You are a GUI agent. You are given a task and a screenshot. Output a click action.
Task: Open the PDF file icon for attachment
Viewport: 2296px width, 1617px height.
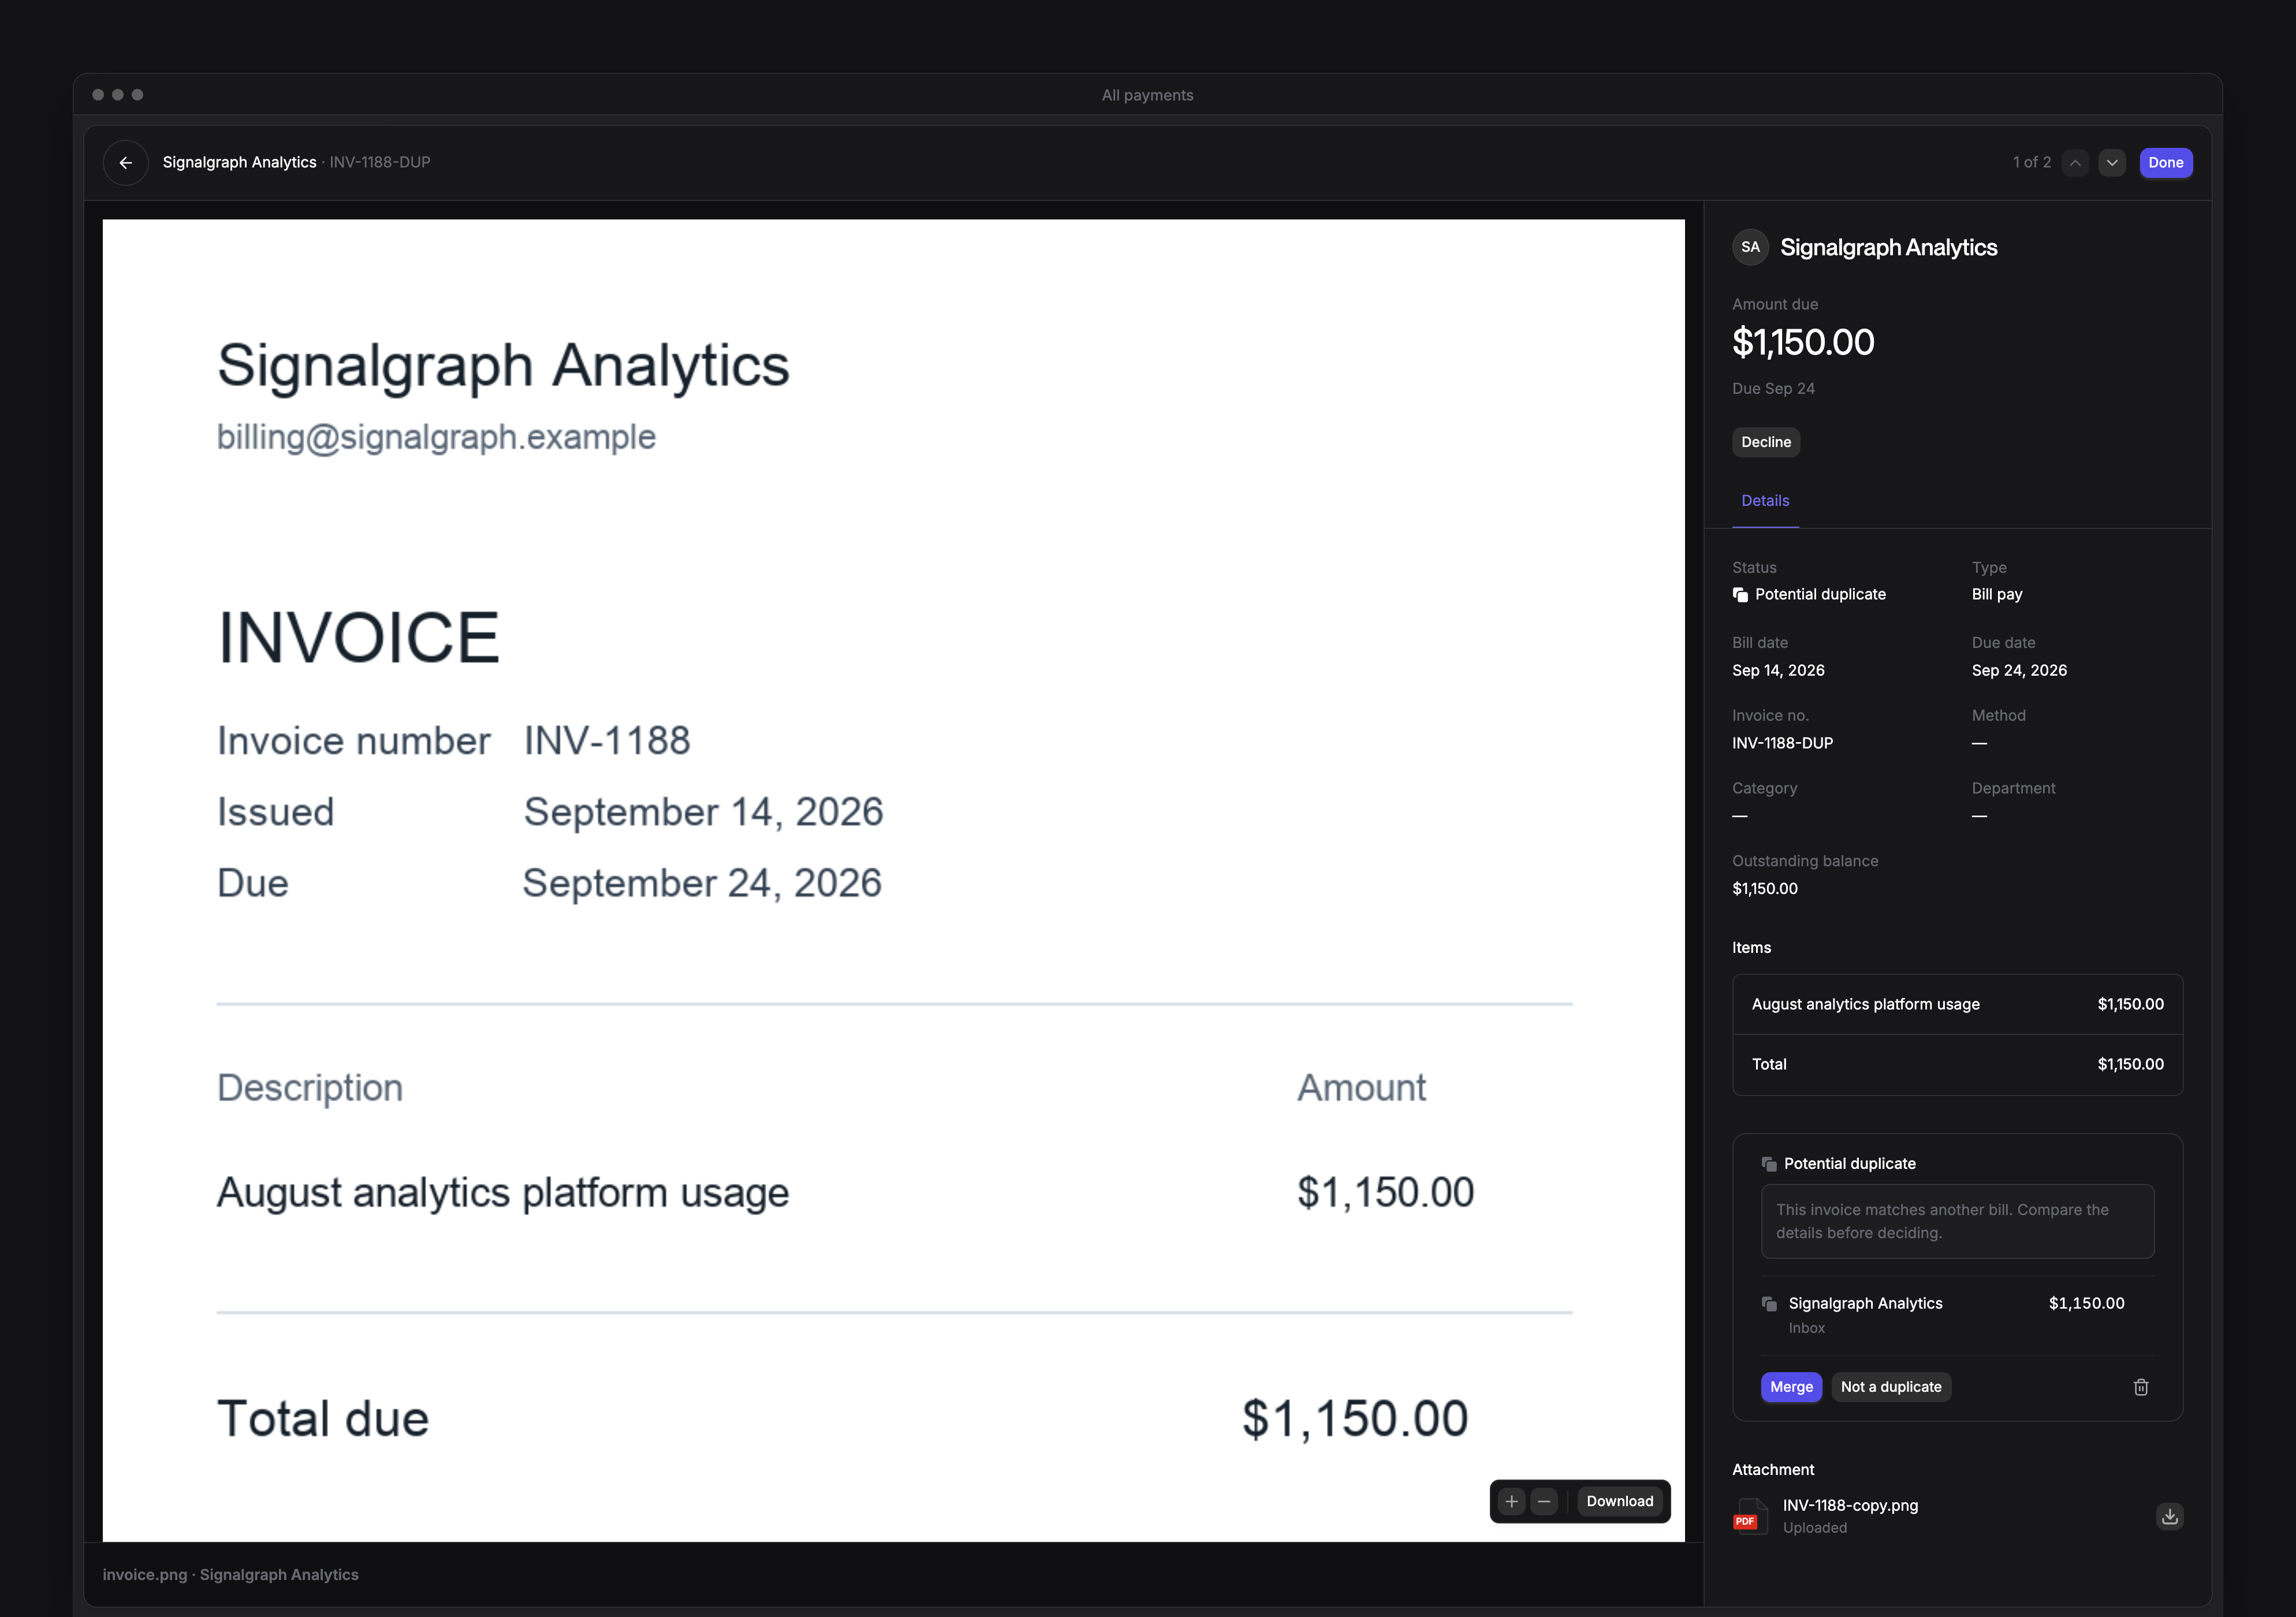coord(1750,1516)
